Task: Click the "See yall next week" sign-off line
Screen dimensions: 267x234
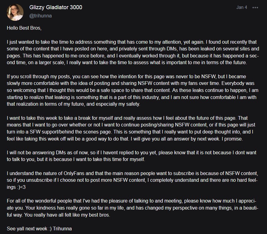Action: point(39,229)
